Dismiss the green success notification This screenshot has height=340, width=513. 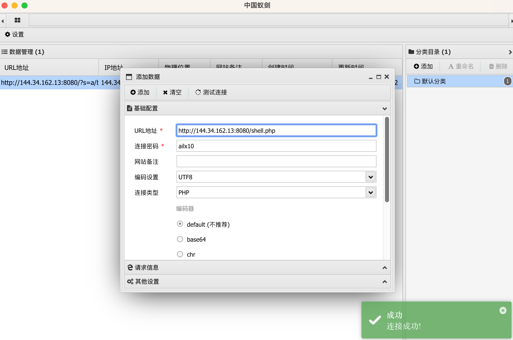[503, 310]
